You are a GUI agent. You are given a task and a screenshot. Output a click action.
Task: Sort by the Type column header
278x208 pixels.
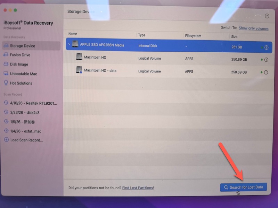point(142,35)
